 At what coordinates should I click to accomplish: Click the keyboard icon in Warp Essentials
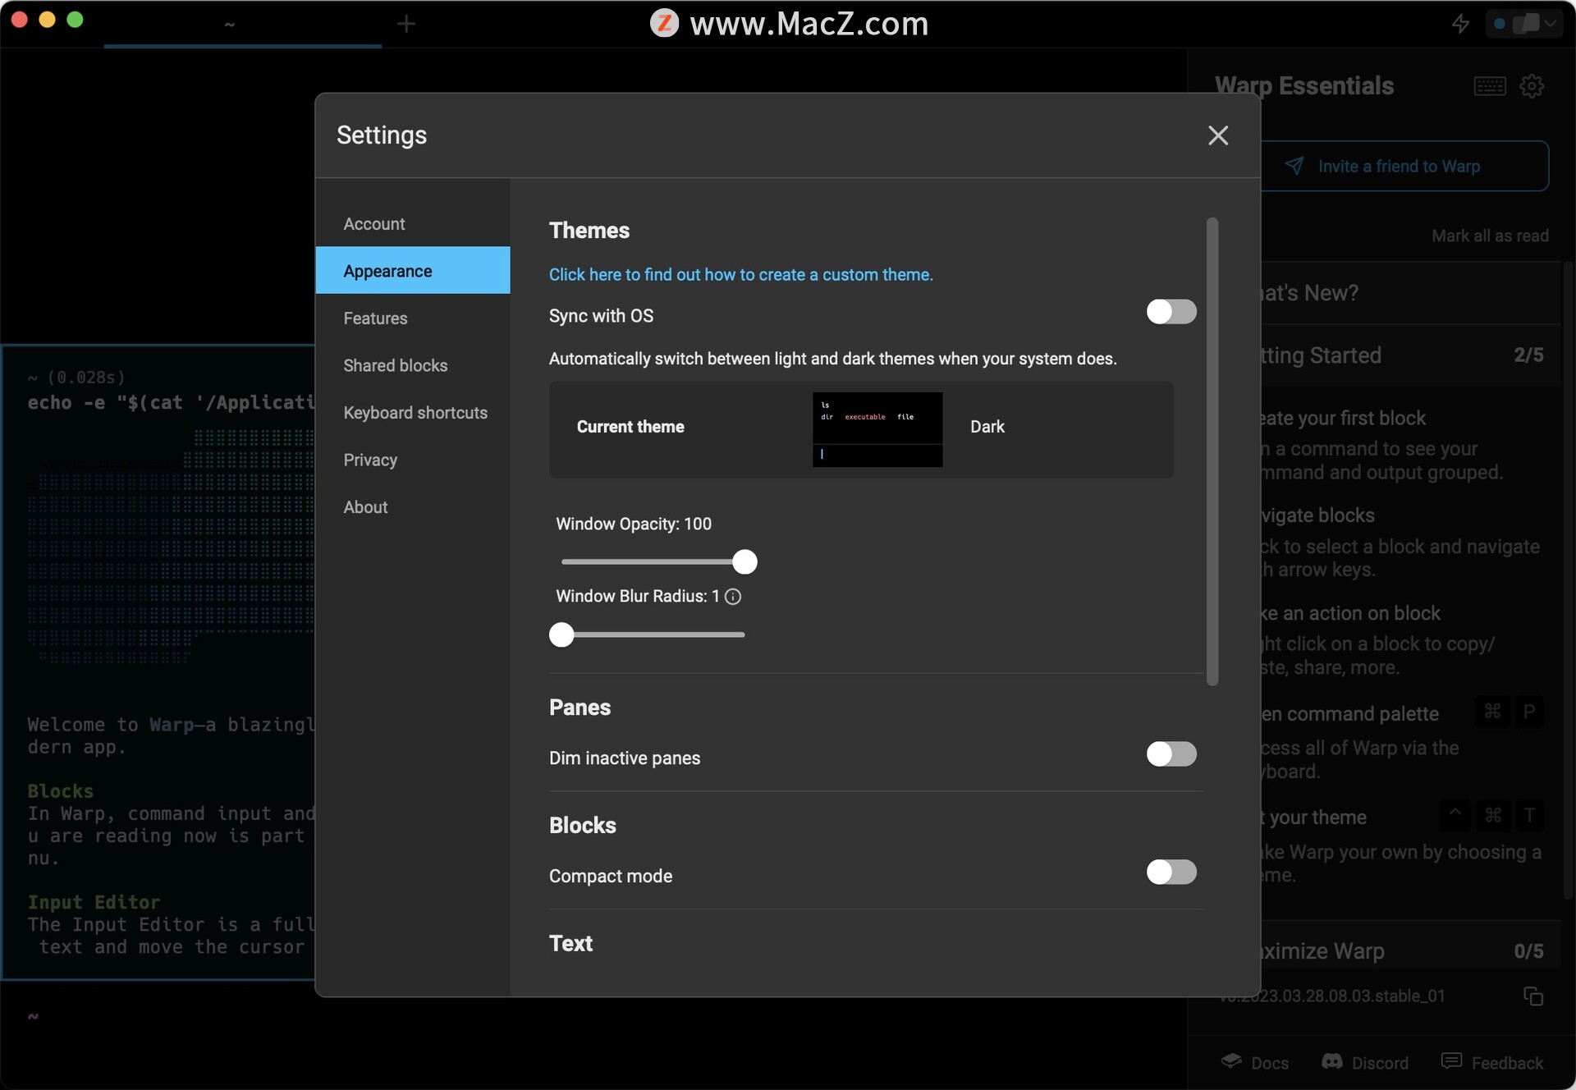coord(1490,85)
